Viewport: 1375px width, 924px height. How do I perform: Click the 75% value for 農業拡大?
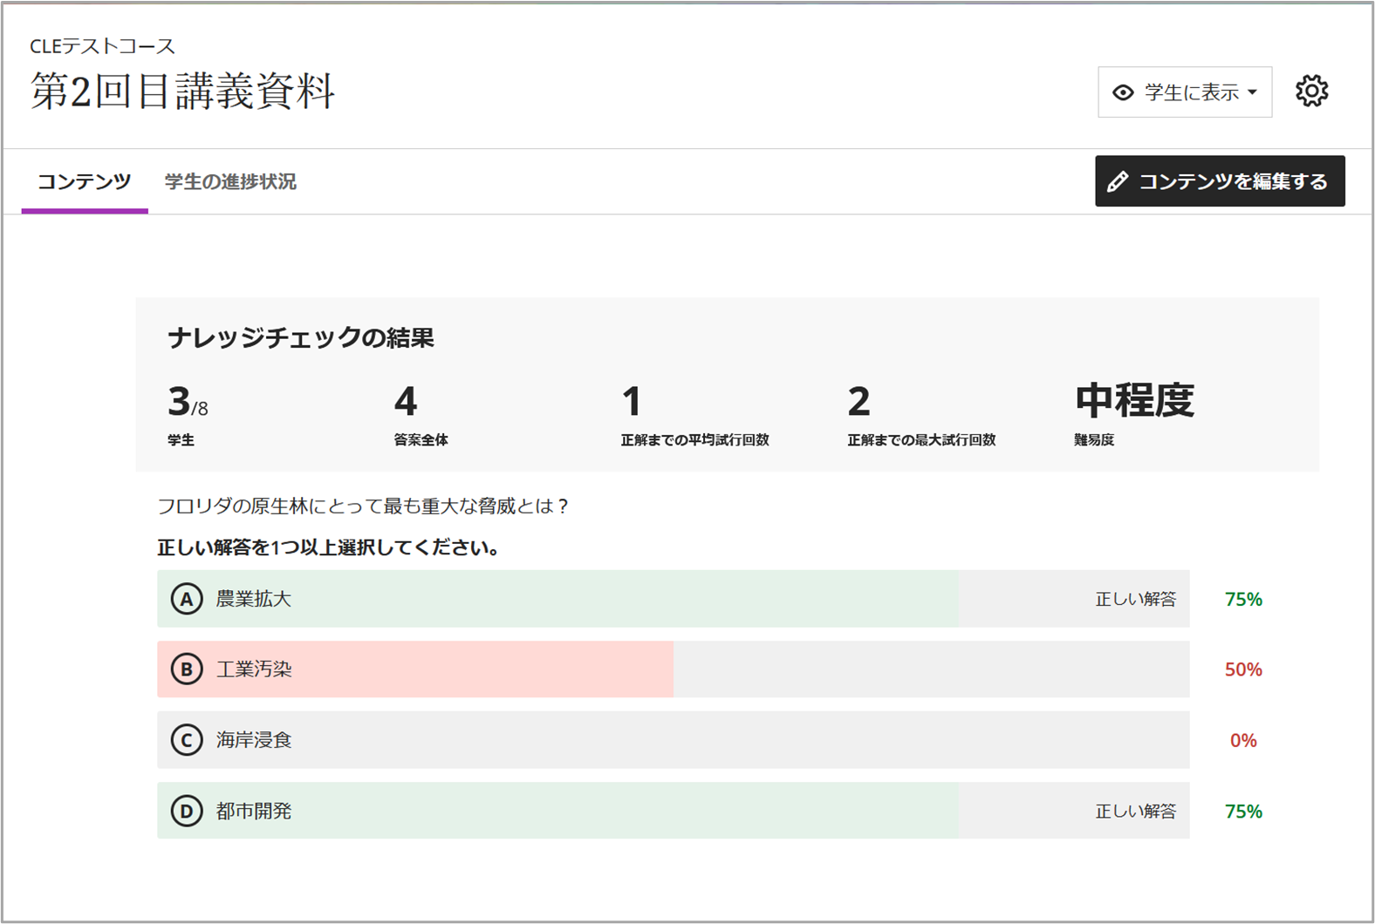tap(1243, 600)
